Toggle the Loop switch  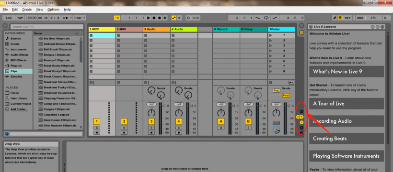[266, 18]
